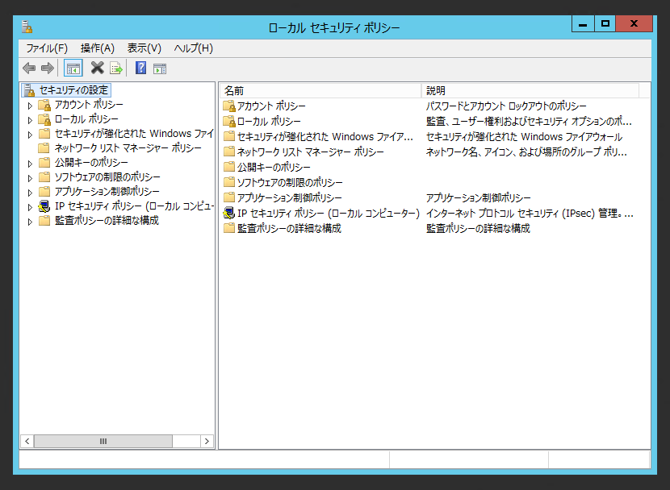
Task: Click the tree horizontal scrollbar thumb
Action: click(x=103, y=441)
